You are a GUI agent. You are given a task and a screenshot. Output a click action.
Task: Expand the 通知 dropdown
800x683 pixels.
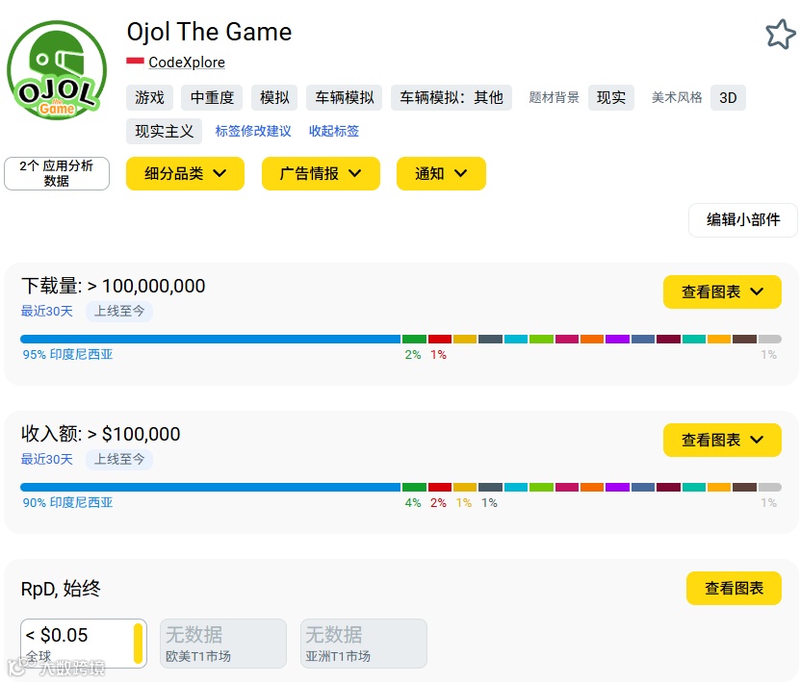pyautogui.click(x=441, y=174)
